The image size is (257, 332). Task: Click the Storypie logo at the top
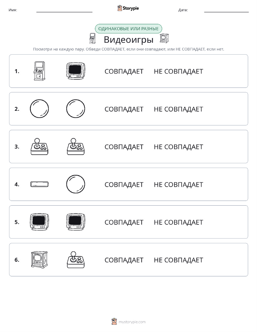pyautogui.click(x=128, y=8)
